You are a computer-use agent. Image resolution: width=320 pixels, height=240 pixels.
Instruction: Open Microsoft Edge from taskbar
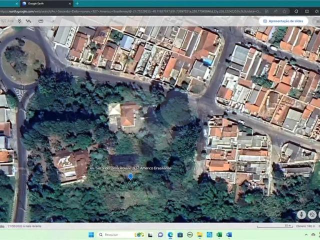[170, 235]
